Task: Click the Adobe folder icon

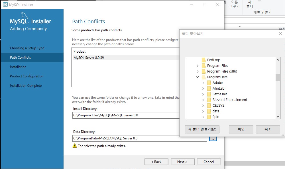Action: click(209, 83)
